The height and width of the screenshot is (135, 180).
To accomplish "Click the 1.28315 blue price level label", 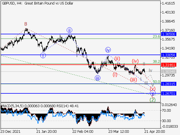I will pyautogui.click(x=169, y=84).
